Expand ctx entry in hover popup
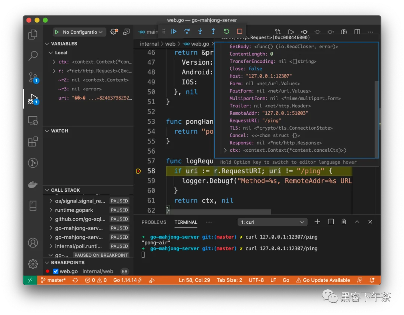This screenshot has height=315, width=404. (x=226, y=150)
